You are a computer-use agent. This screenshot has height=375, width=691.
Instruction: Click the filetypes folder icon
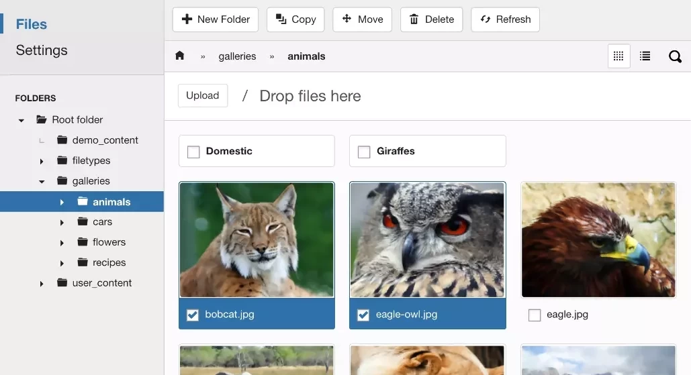62,160
